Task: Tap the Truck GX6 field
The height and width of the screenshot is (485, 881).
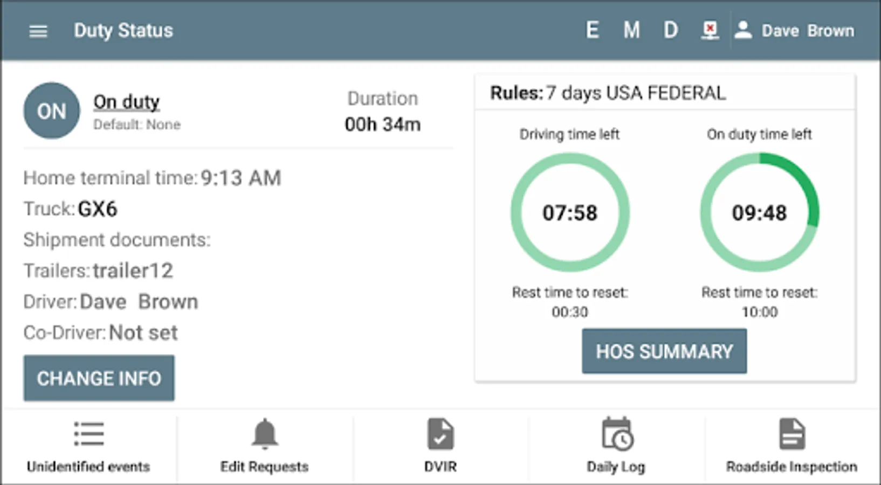Action: coord(70,209)
